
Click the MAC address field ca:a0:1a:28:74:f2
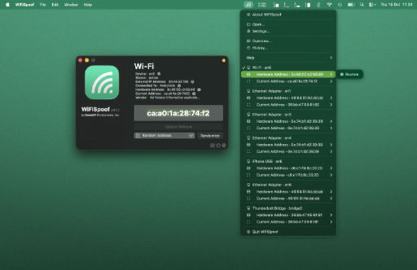point(179,113)
